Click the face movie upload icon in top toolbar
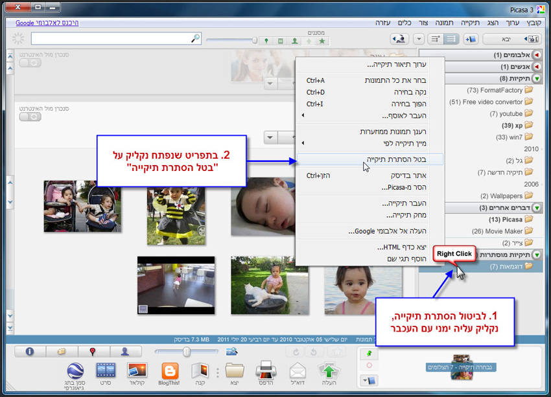 click(x=399, y=39)
